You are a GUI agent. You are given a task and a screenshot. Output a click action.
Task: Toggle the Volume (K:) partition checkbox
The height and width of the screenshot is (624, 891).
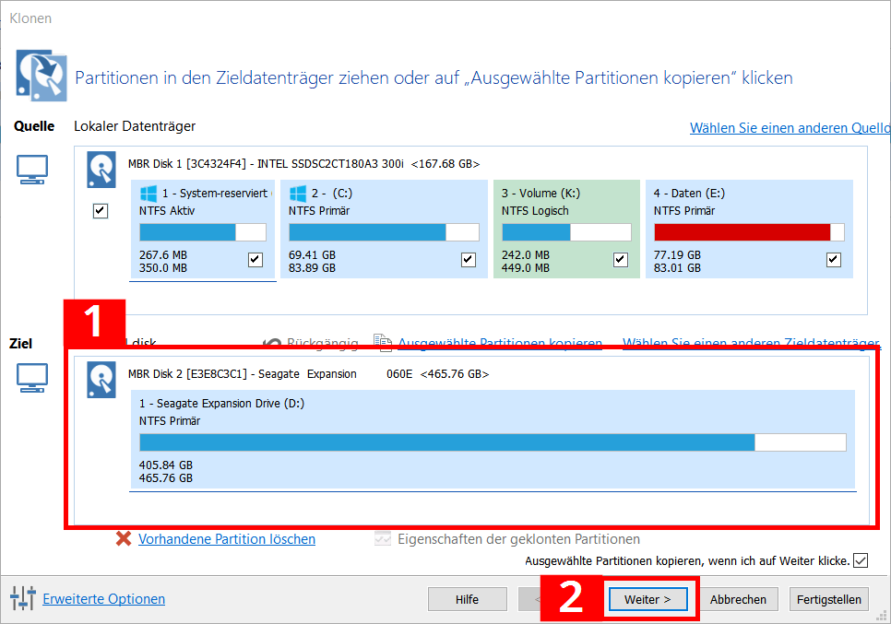pos(621,260)
